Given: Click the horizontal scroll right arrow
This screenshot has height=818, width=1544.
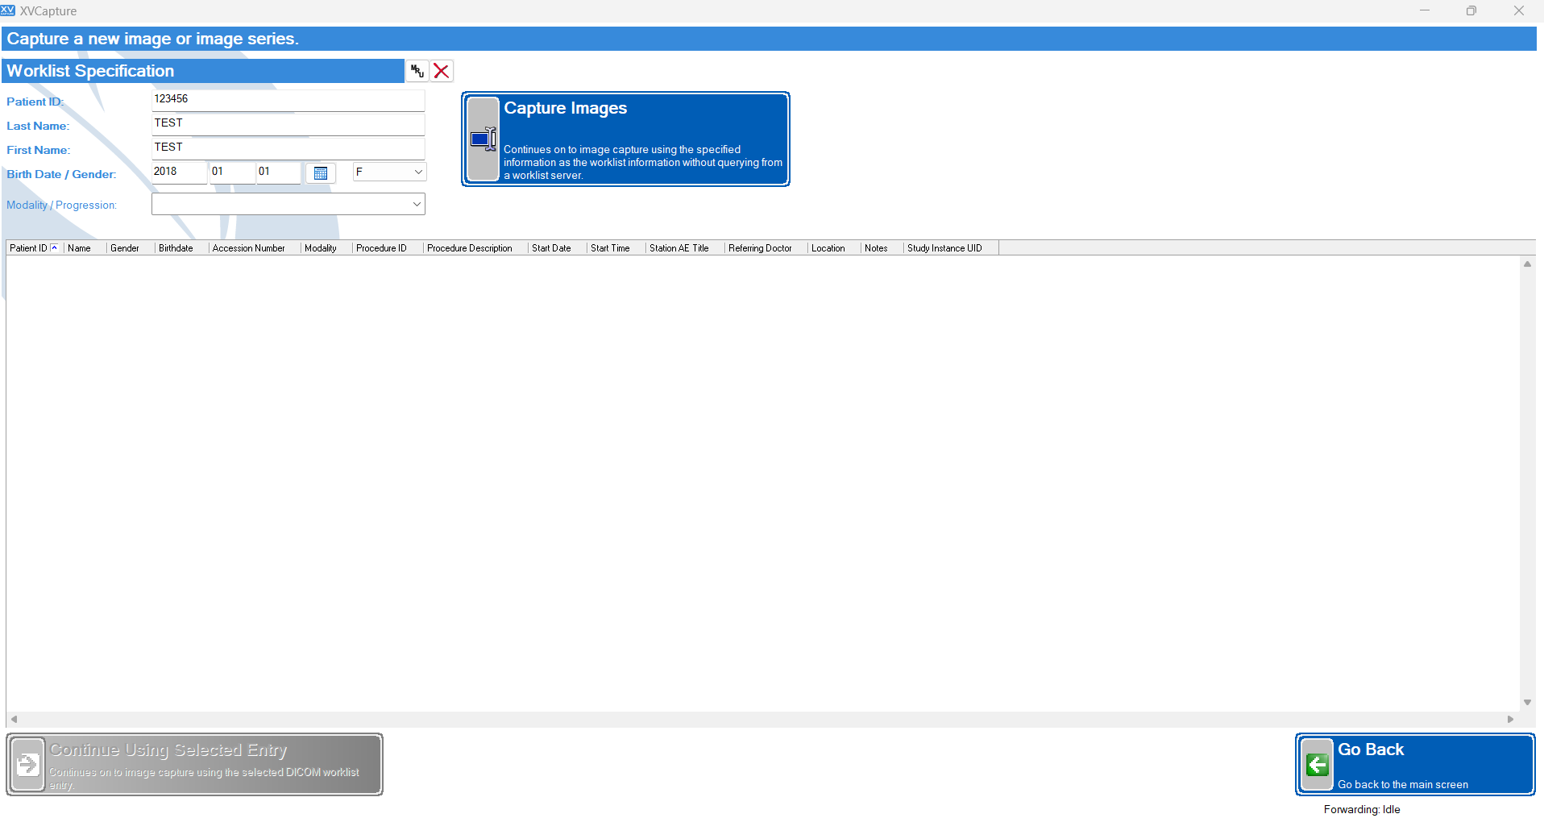Looking at the screenshot, I should point(1510,719).
